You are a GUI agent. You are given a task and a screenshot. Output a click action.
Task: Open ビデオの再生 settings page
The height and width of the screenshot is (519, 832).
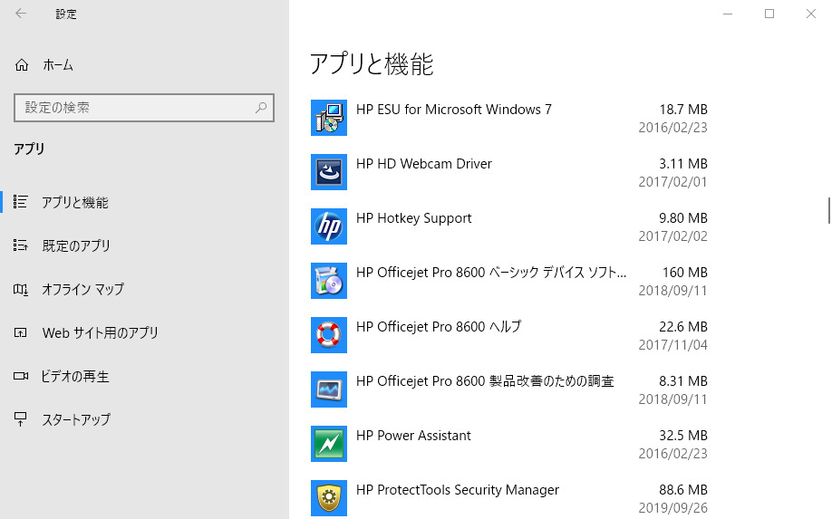click(77, 376)
